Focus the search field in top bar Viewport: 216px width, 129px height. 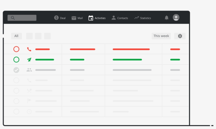pos(22,18)
